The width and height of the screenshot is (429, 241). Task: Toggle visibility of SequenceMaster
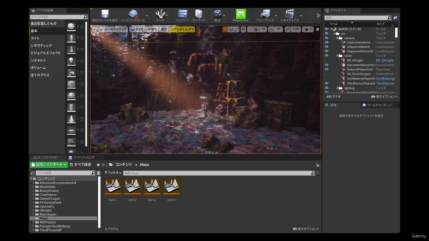point(326,47)
